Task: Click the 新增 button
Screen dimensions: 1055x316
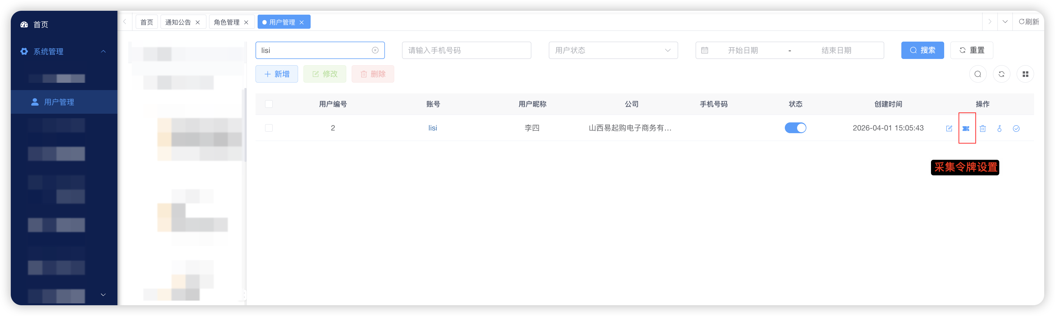Action: [x=277, y=74]
